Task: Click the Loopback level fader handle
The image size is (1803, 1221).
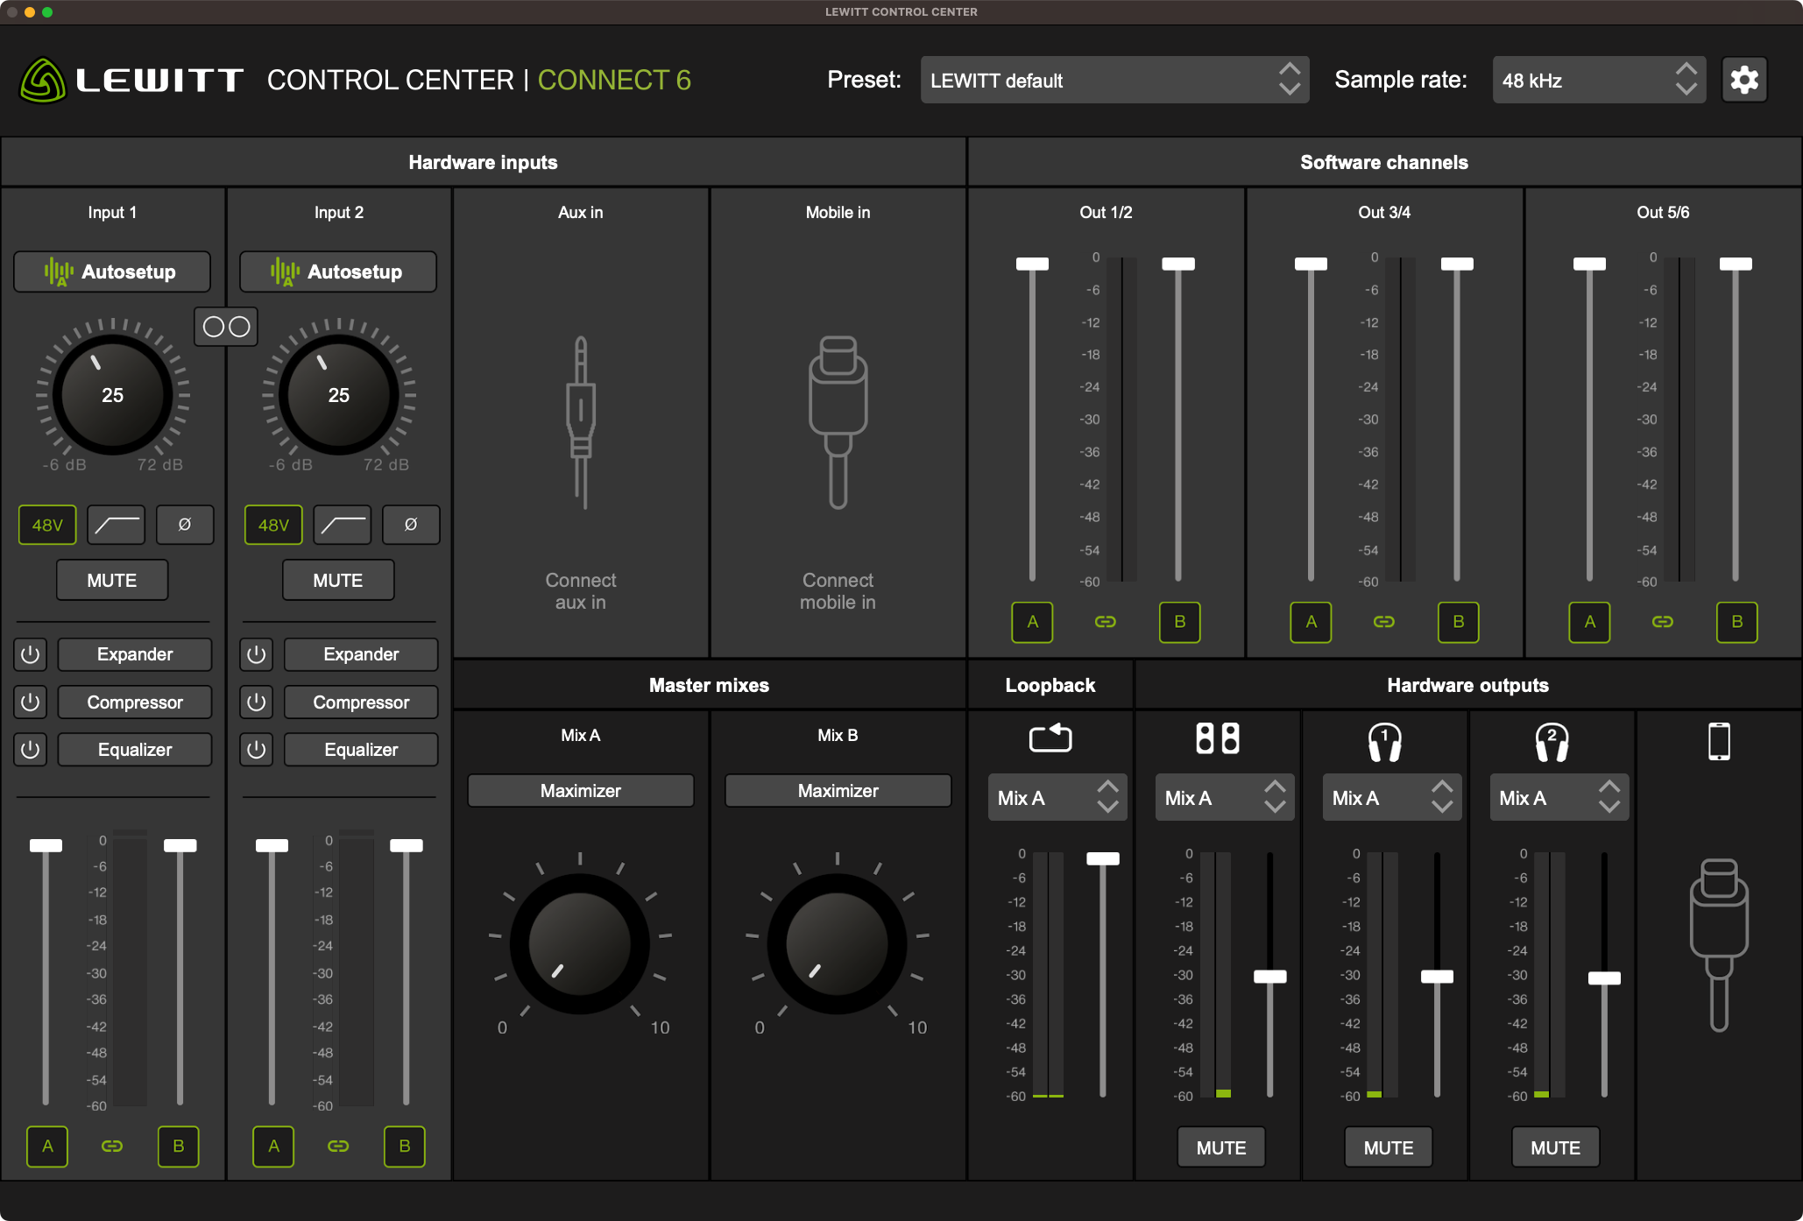Action: click(x=1103, y=858)
